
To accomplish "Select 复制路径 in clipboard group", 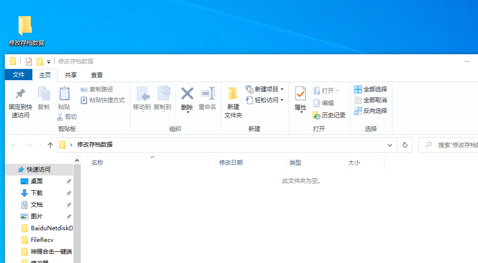I will (97, 89).
